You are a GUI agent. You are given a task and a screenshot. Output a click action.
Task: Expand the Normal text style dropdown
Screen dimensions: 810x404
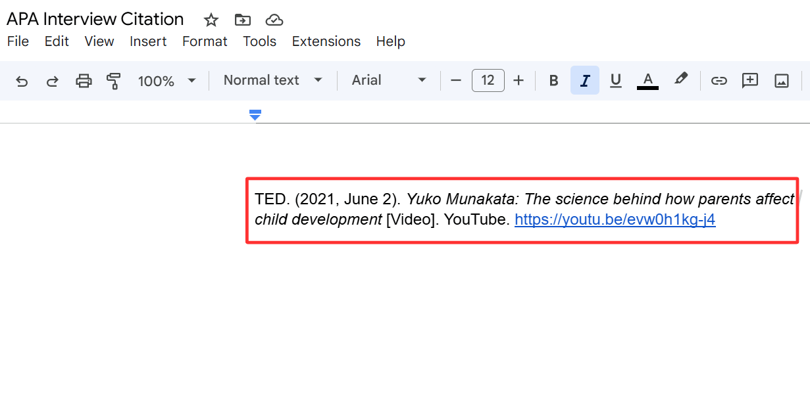click(272, 80)
